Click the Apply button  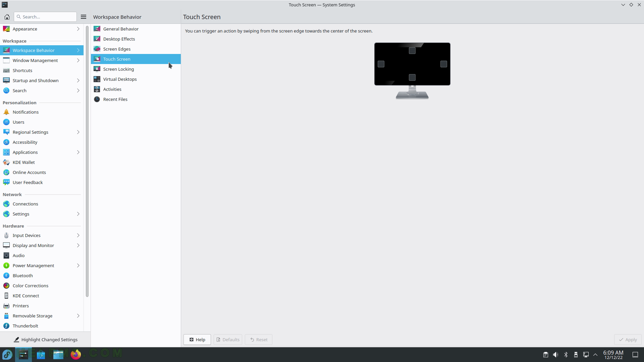tap(628, 340)
